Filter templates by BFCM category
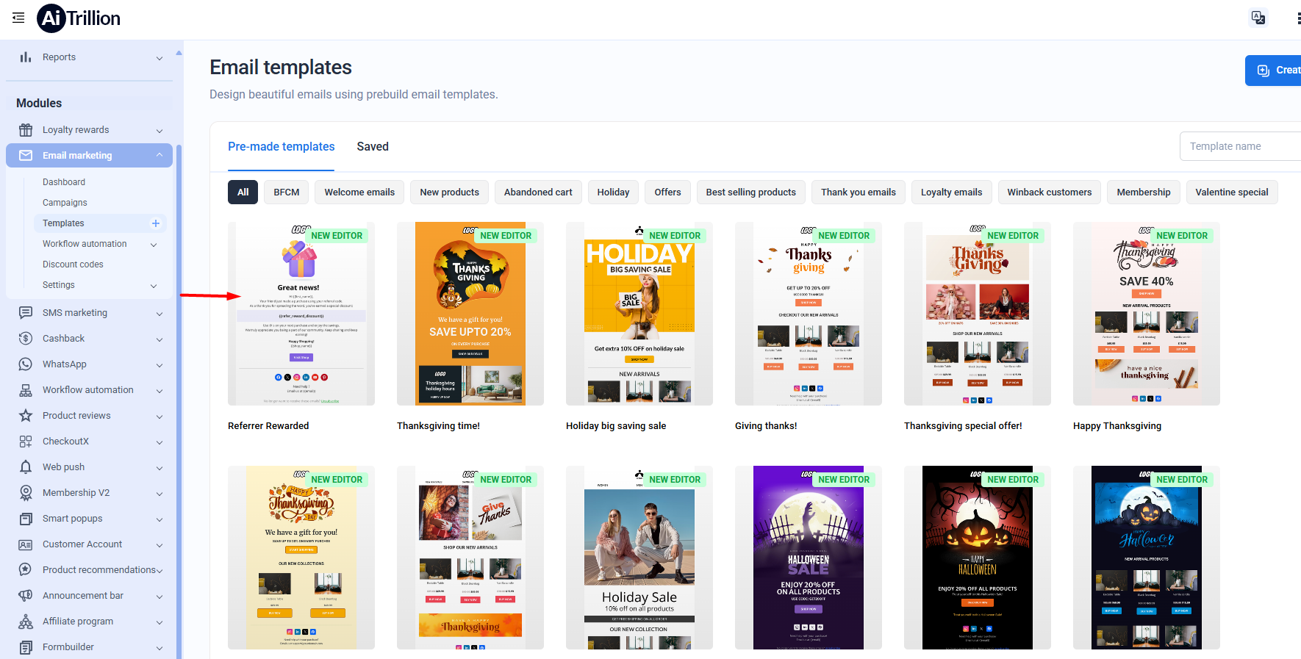The height and width of the screenshot is (659, 1301). (x=287, y=192)
